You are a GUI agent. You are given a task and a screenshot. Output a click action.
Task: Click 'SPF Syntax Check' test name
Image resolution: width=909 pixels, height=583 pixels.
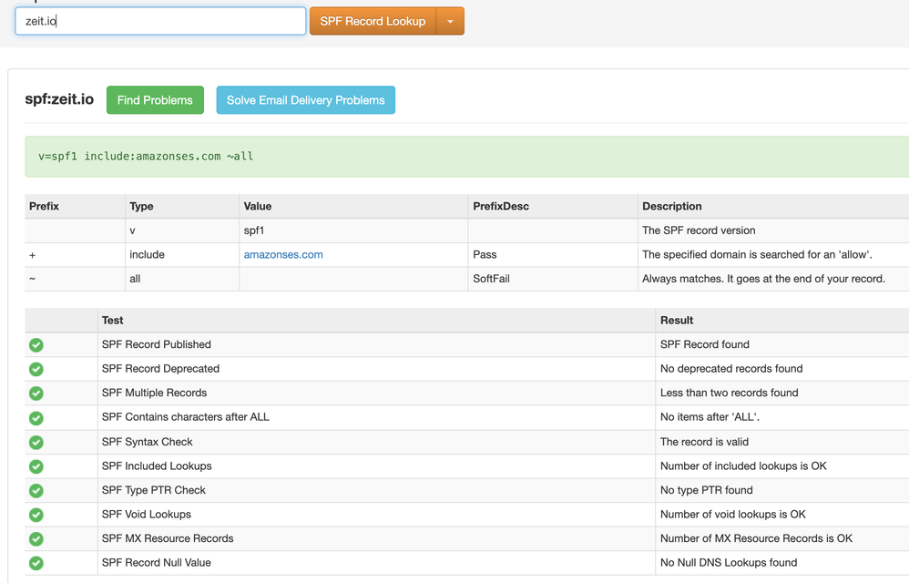tap(148, 442)
